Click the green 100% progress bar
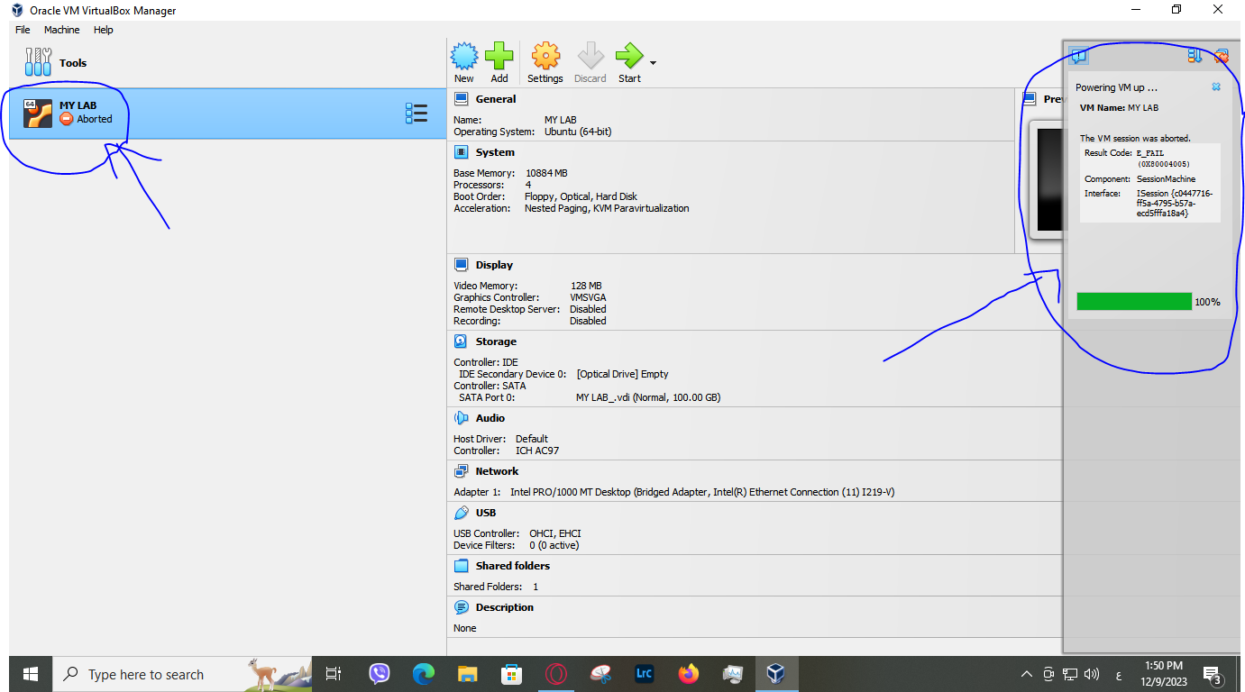 [x=1134, y=301]
